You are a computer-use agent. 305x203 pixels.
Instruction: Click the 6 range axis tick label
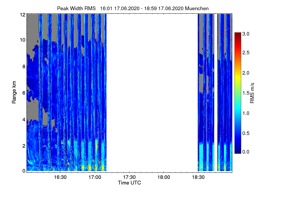pyautogui.click(x=24, y=93)
